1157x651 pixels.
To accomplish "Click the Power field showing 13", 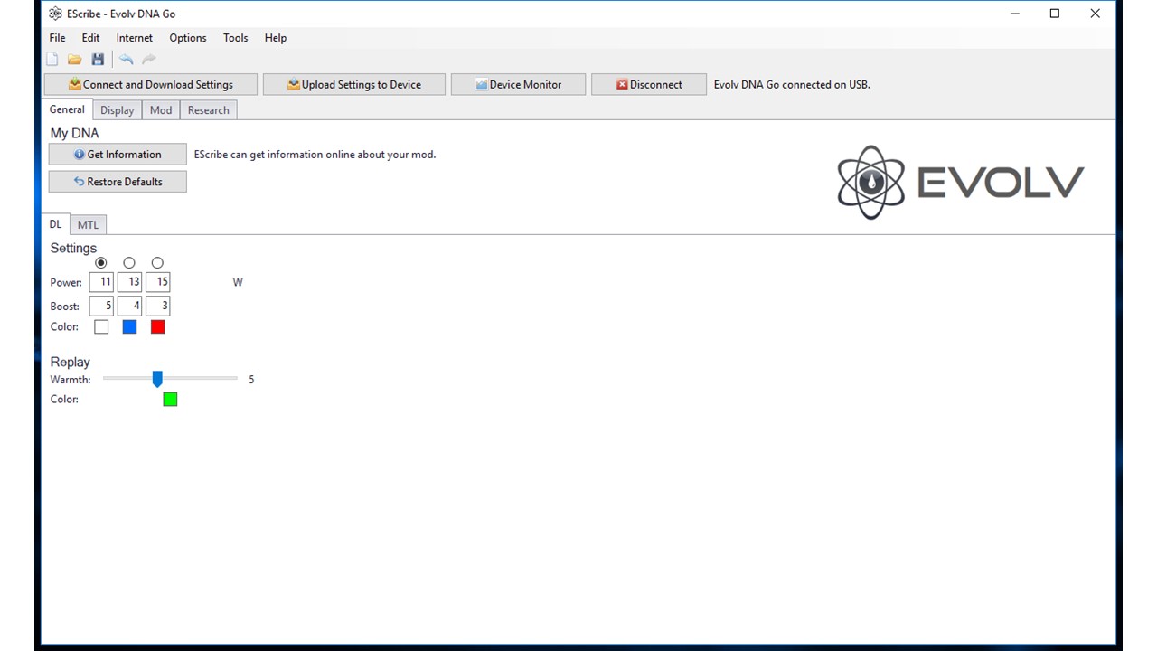I will click(x=129, y=282).
